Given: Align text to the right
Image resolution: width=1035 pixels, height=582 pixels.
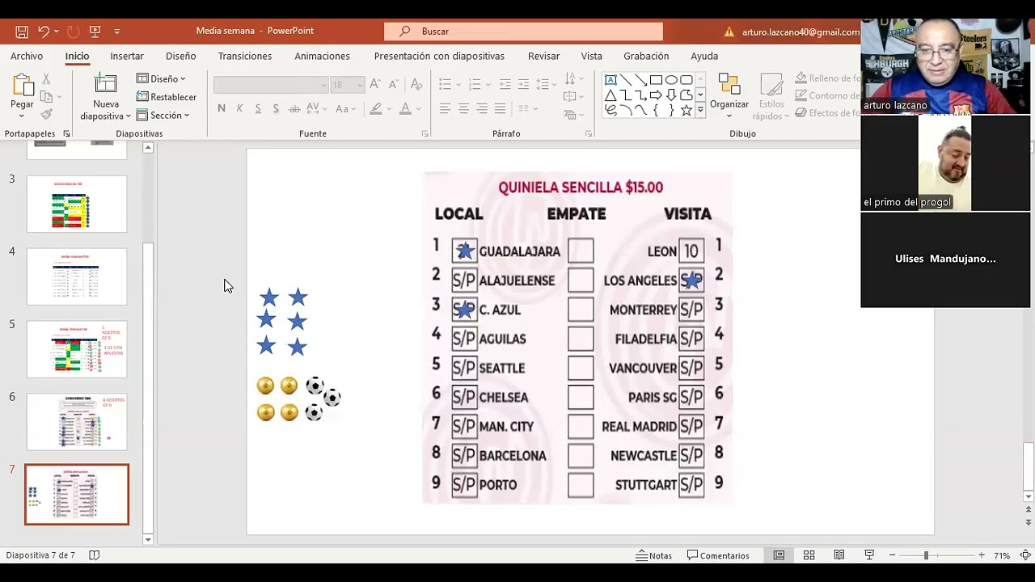Looking at the screenshot, I should 482,108.
